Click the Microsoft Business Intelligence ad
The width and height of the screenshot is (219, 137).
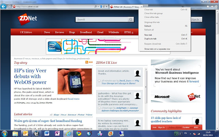(x=177, y=81)
